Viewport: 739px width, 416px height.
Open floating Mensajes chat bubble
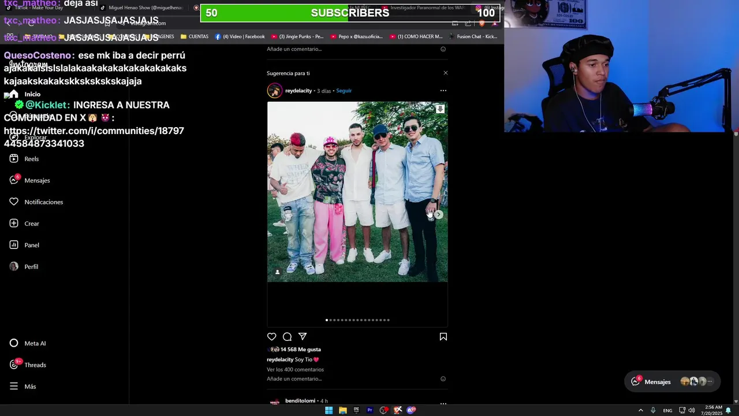pyautogui.click(x=673, y=381)
